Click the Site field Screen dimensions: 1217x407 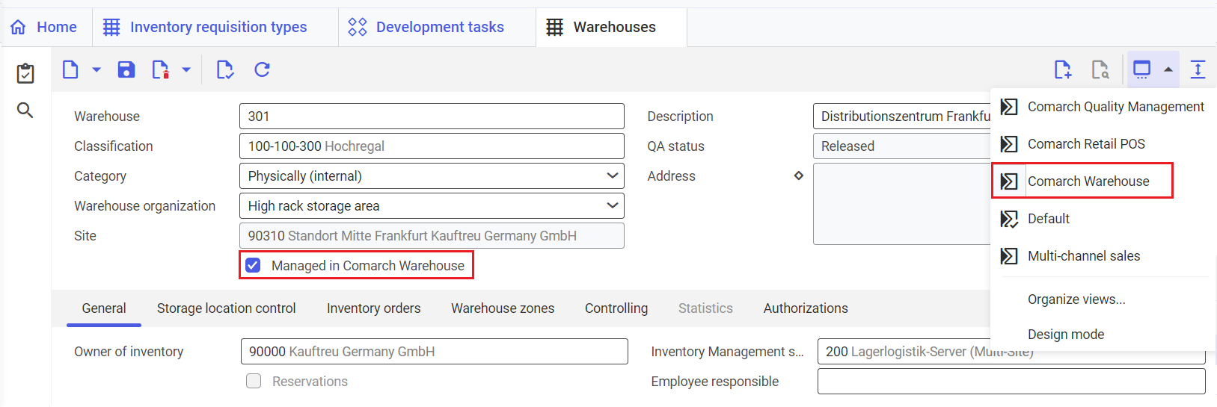point(432,236)
